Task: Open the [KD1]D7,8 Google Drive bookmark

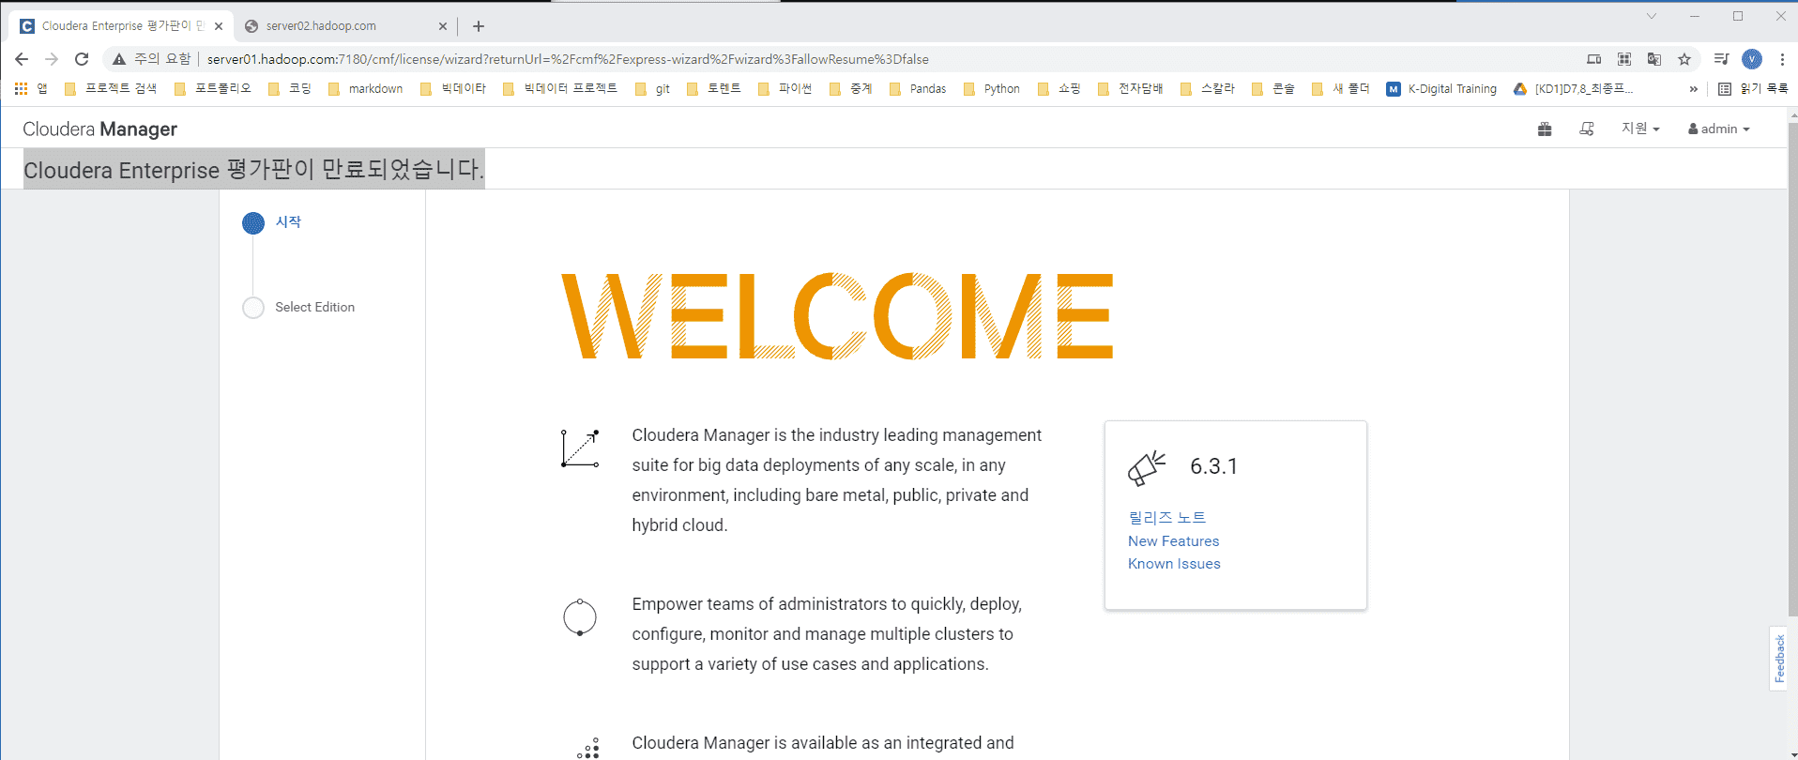Action: pyautogui.click(x=1574, y=89)
